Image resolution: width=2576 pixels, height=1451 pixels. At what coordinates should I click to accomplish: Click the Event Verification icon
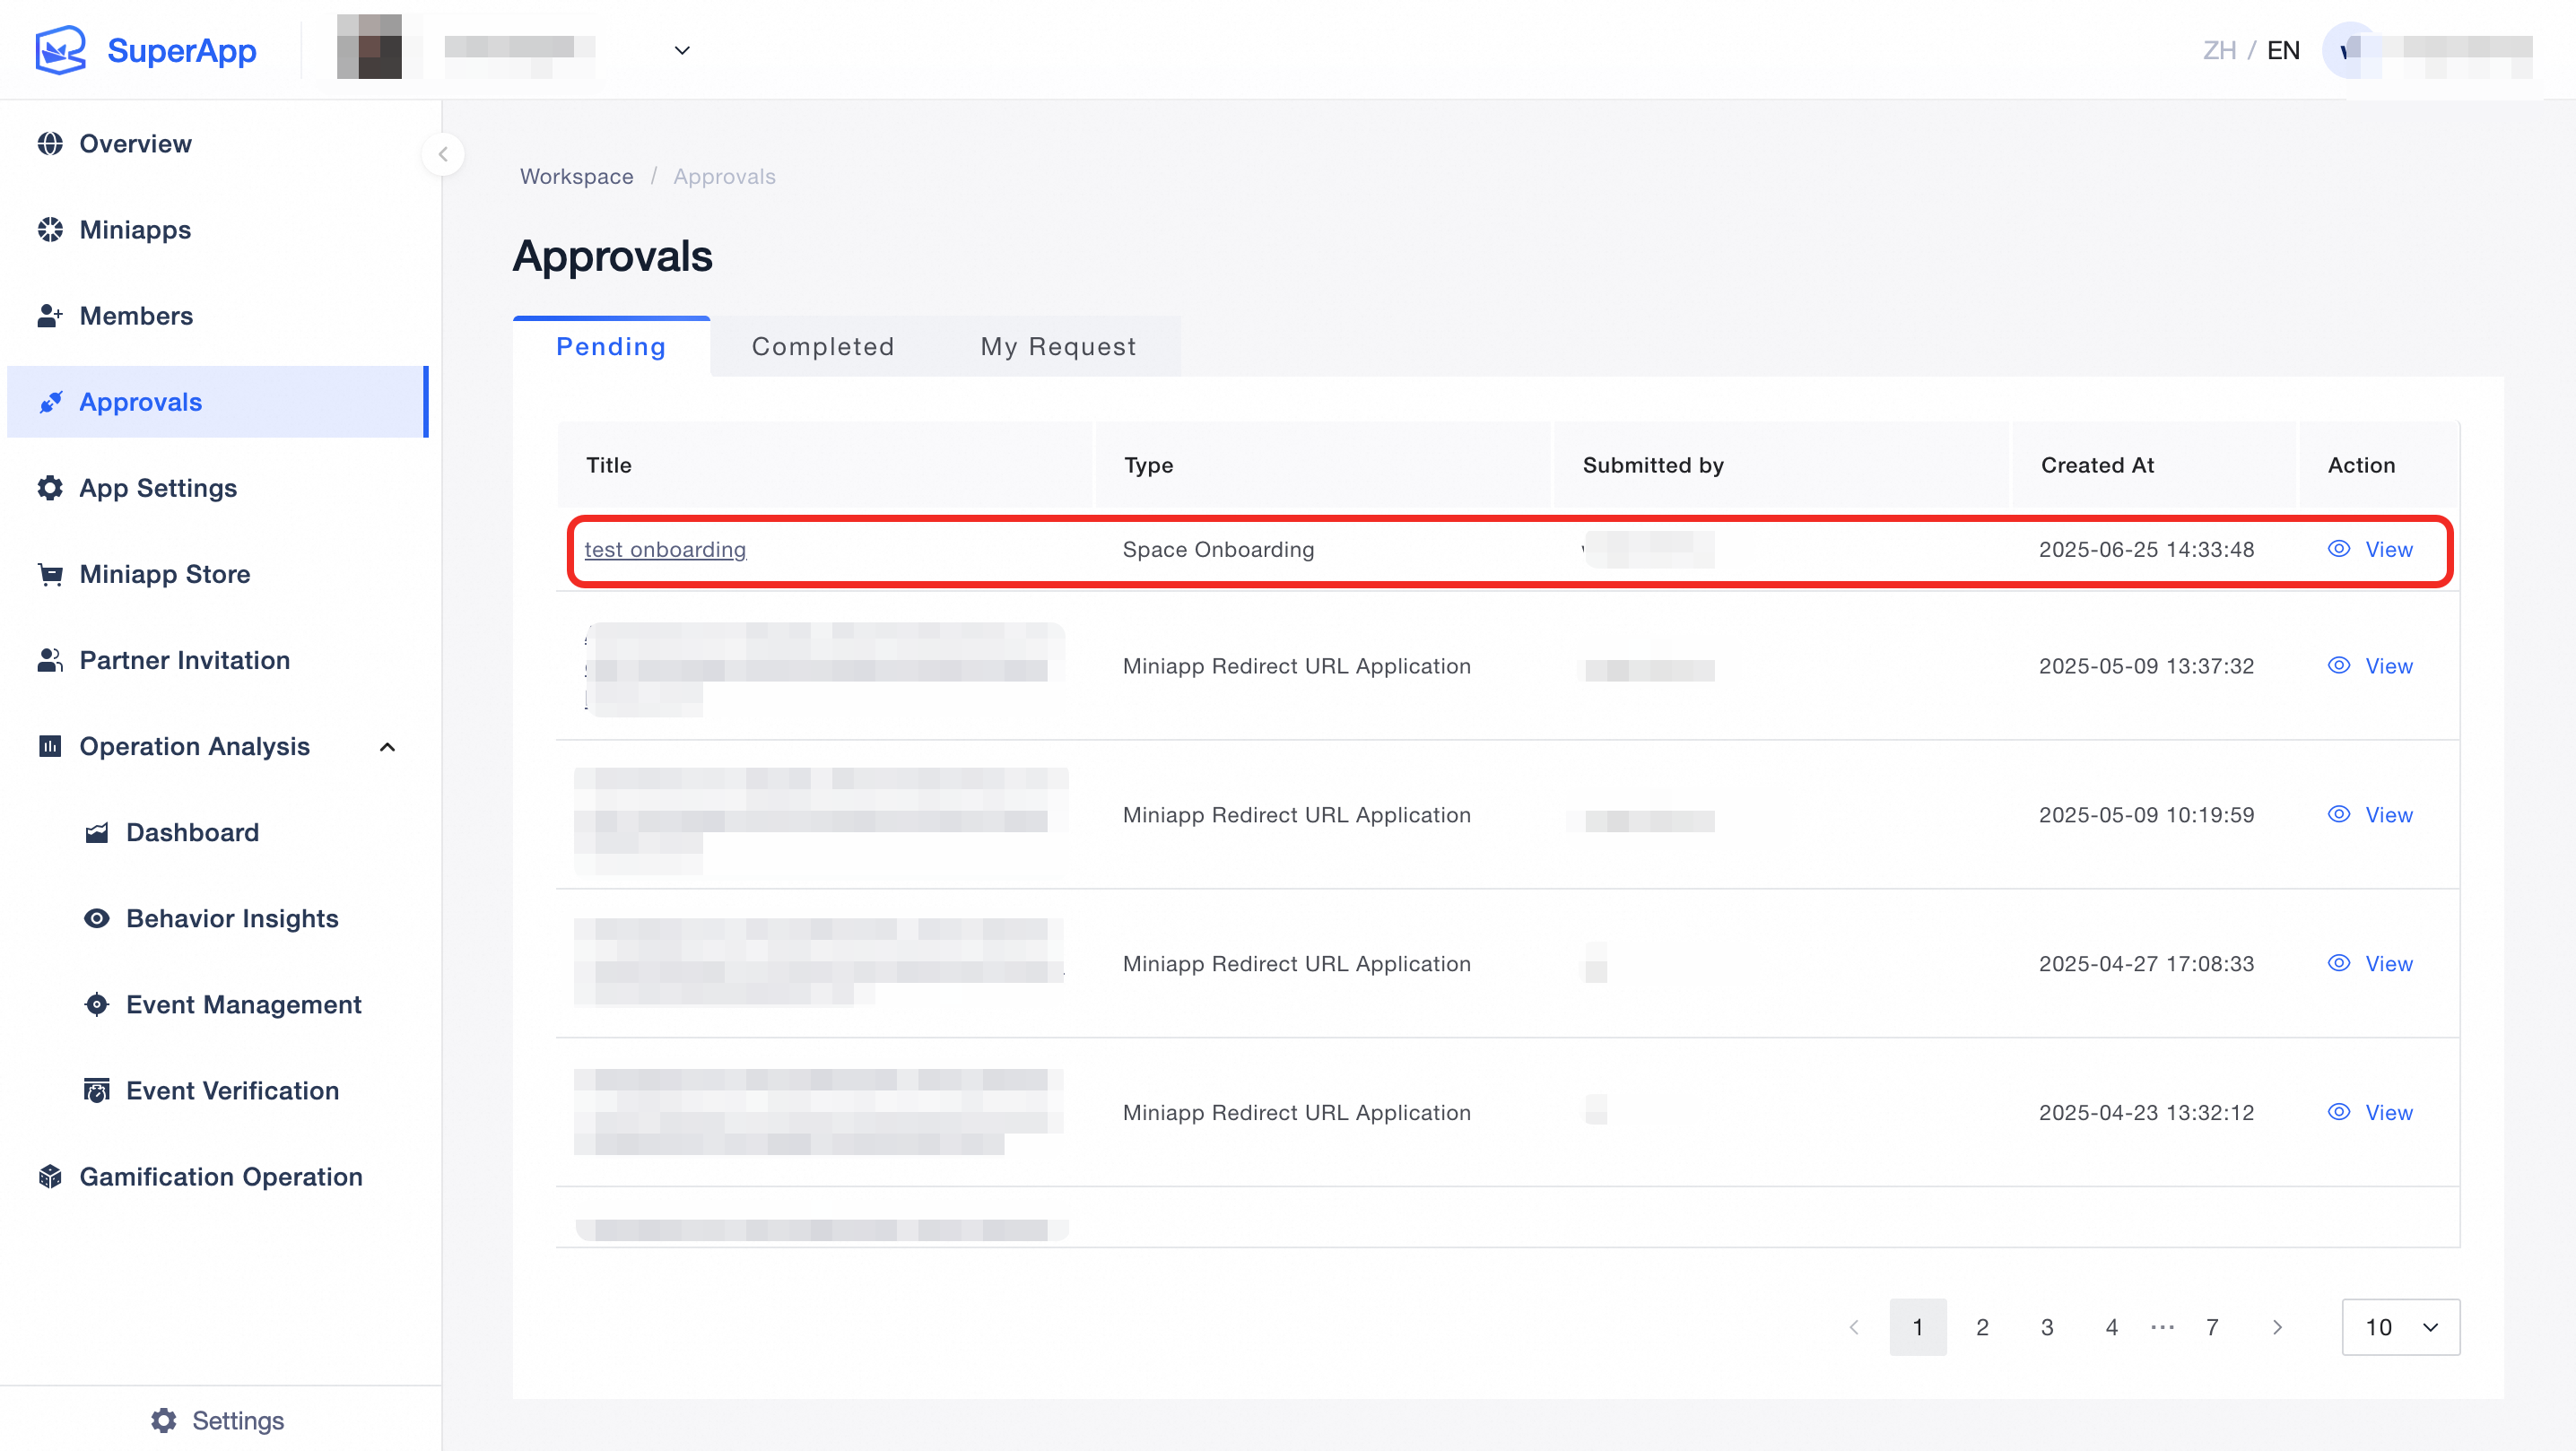tap(97, 1090)
